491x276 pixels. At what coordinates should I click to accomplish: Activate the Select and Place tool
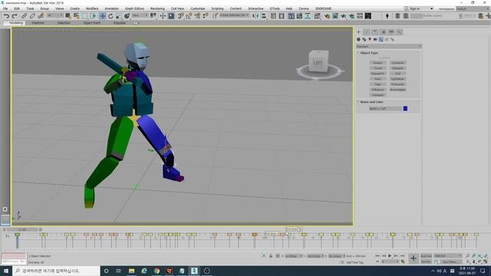point(127,16)
